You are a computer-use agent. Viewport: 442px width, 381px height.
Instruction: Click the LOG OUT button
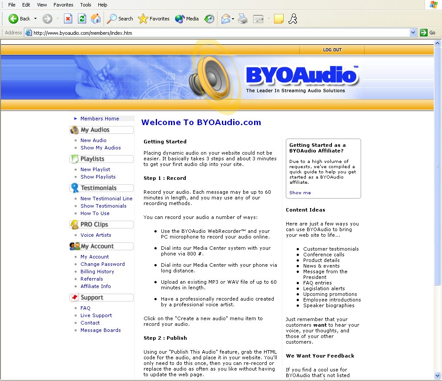332,50
